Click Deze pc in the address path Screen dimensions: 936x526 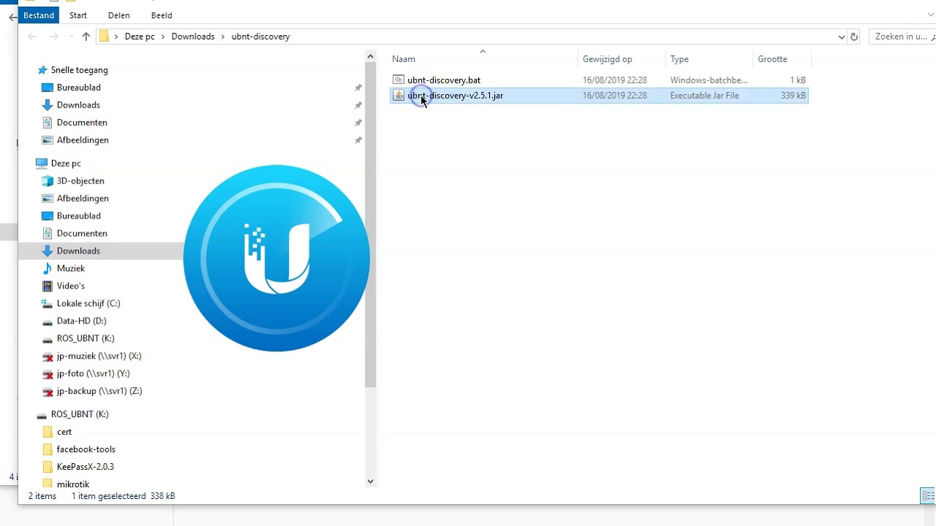coord(140,37)
